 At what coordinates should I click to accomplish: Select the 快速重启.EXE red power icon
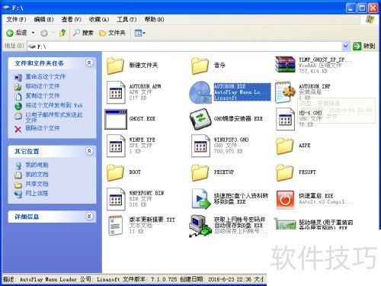(x=285, y=200)
